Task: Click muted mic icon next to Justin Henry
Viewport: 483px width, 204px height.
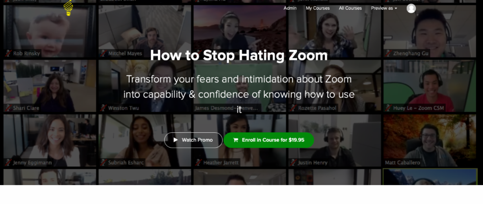Action: tap(293, 163)
